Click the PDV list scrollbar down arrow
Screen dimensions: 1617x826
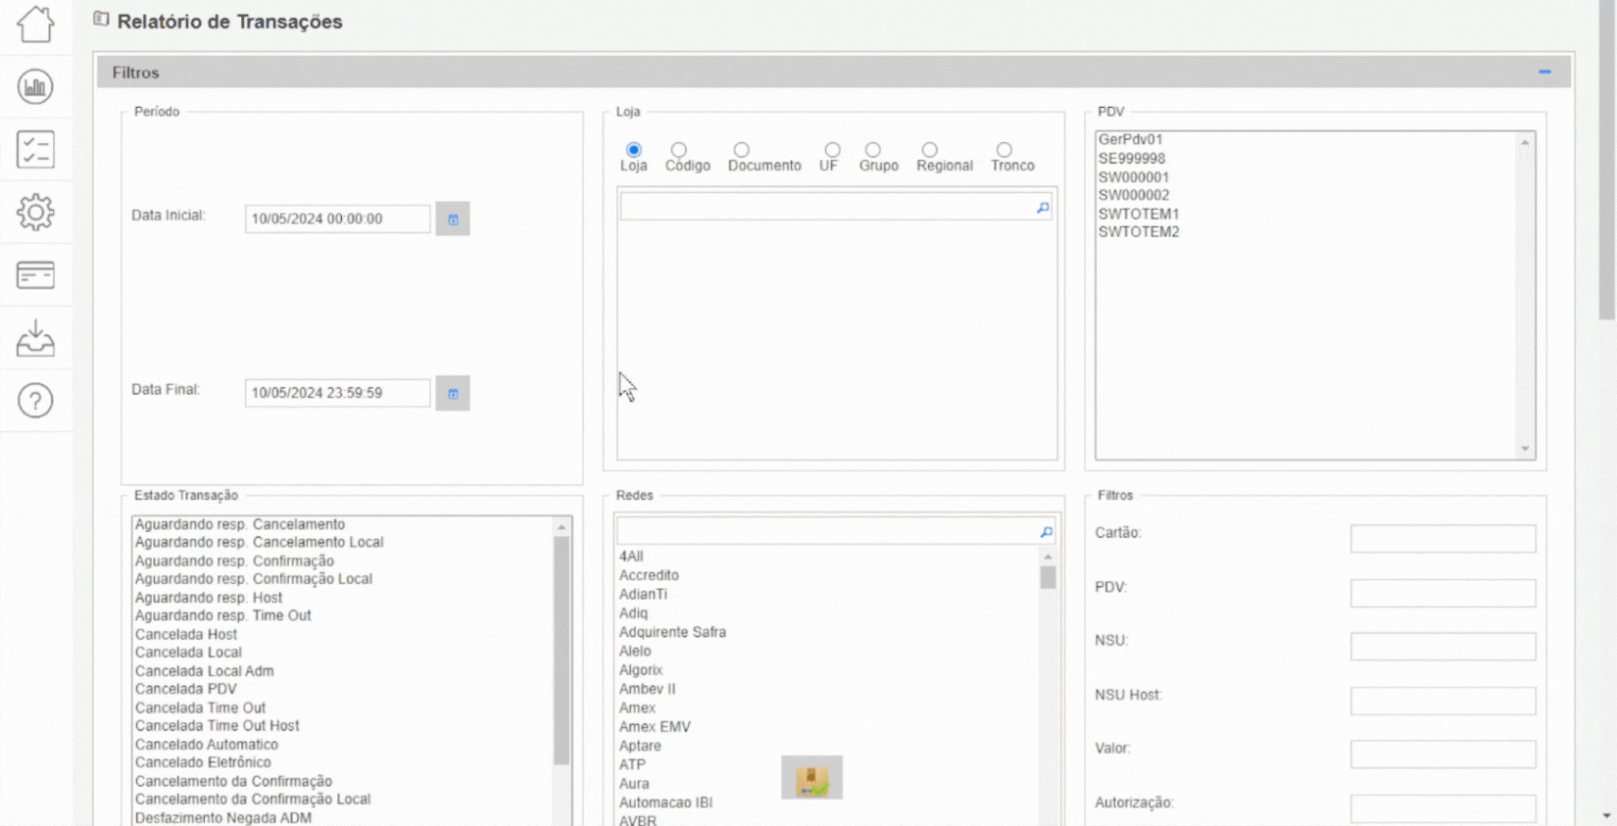click(x=1525, y=449)
